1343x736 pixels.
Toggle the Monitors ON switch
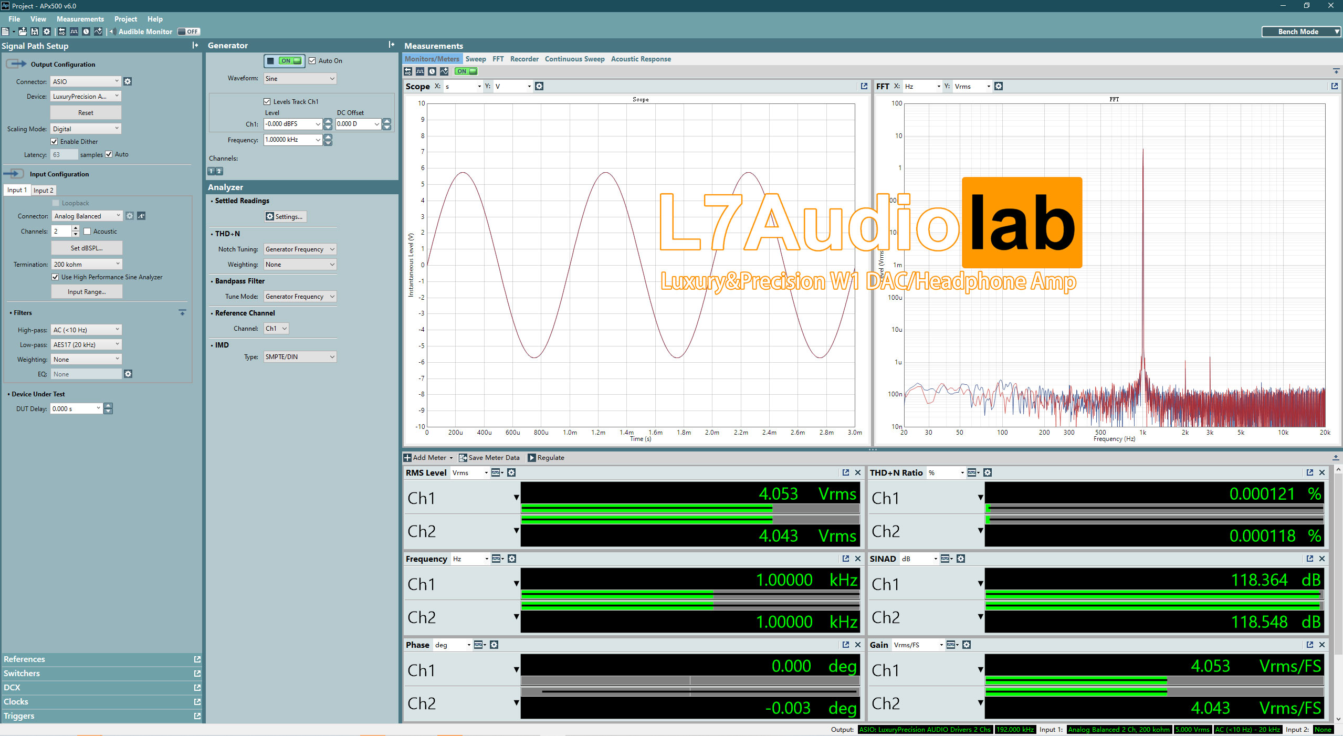pyautogui.click(x=466, y=71)
